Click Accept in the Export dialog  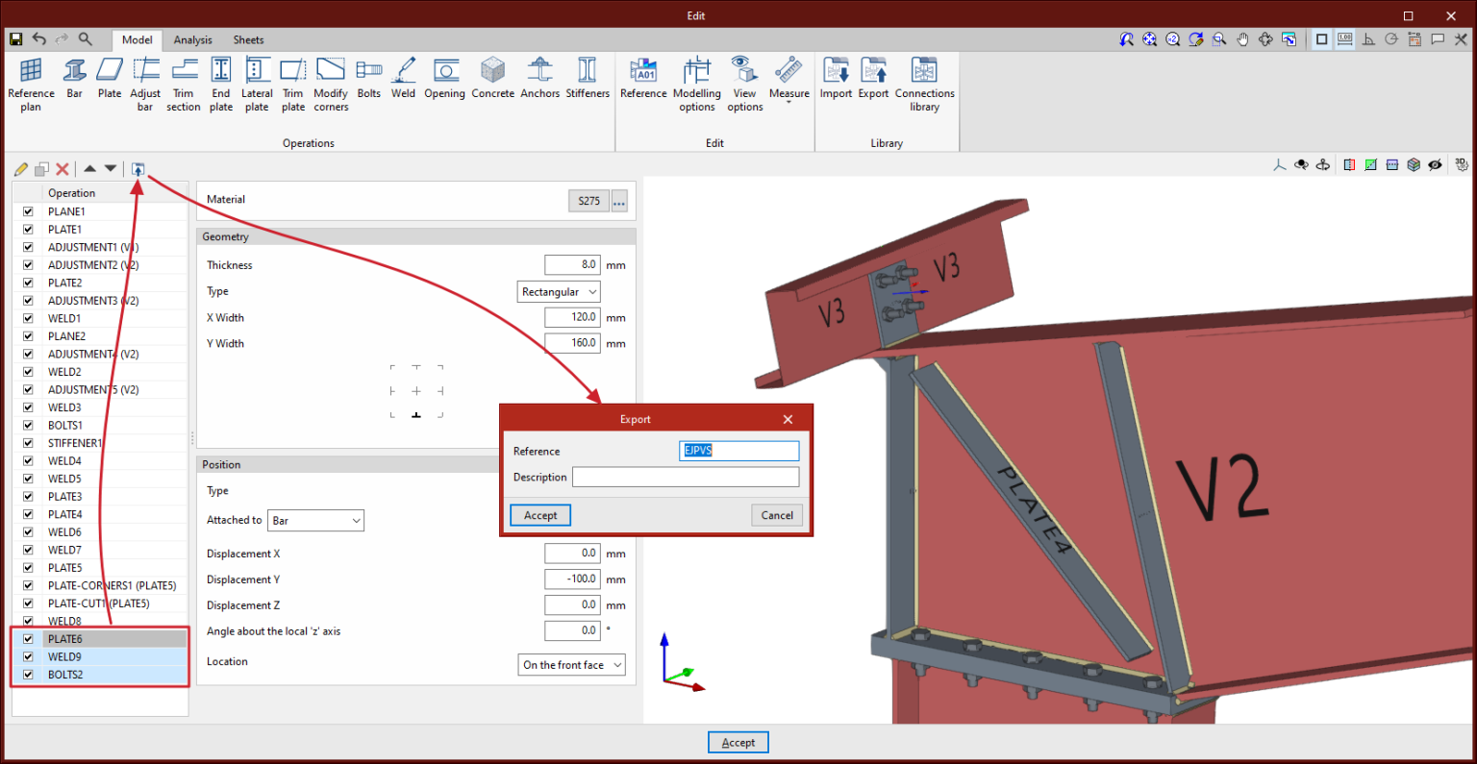click(540, 515)
